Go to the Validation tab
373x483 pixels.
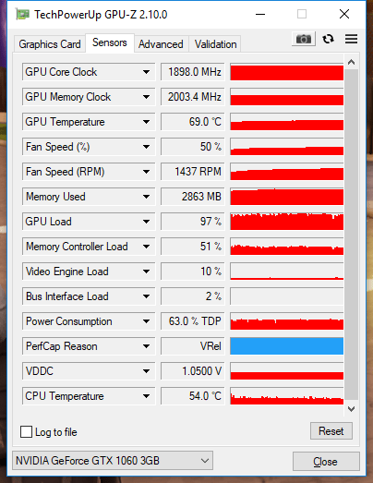pyautogui.click(x=216, y=44)
